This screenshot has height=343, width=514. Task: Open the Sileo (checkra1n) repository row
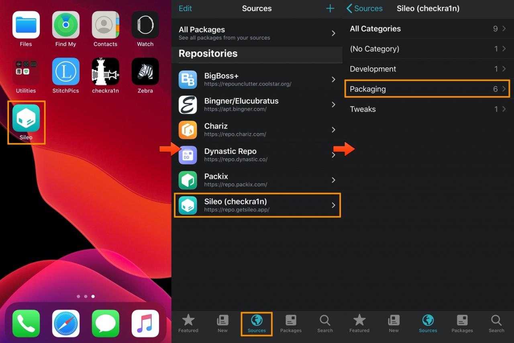tap(257, 205)
